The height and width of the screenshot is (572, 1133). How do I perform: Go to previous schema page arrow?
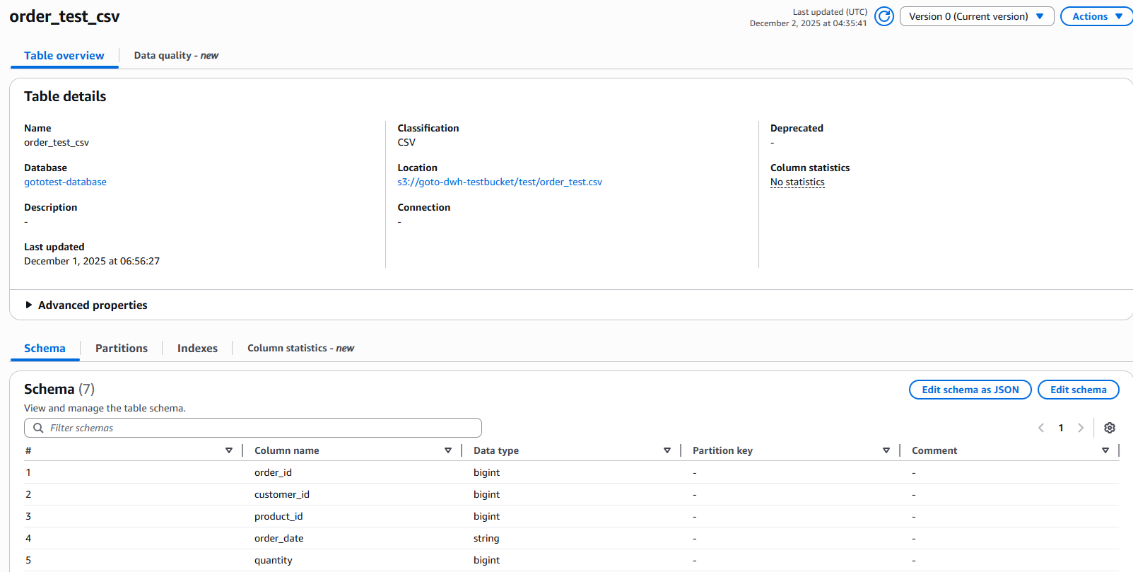1041,428
